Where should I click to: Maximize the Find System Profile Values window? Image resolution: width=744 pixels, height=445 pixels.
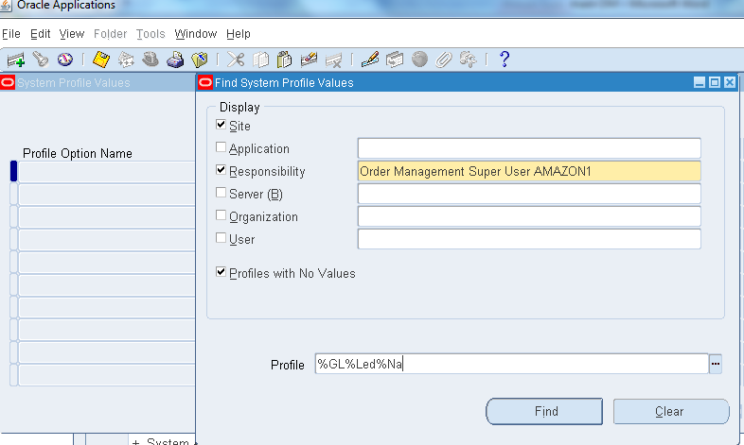pyautogui.click(x=715, y=82)
